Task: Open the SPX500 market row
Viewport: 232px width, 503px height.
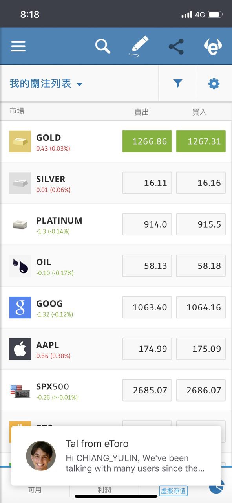Action: point(116,390)
